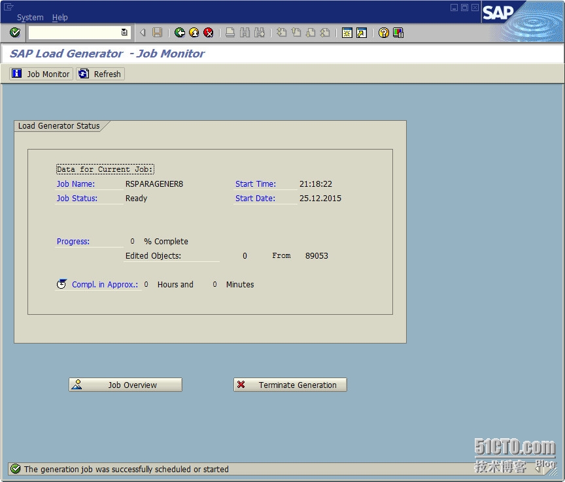Click the start date 25.12.2015

pyautogui.click(x=320, y=199)
